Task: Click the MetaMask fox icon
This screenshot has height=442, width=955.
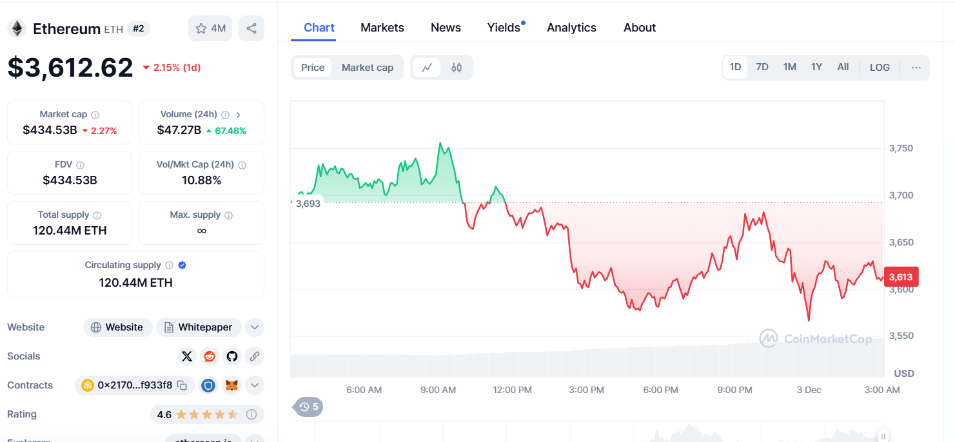Action: (231, 385)
